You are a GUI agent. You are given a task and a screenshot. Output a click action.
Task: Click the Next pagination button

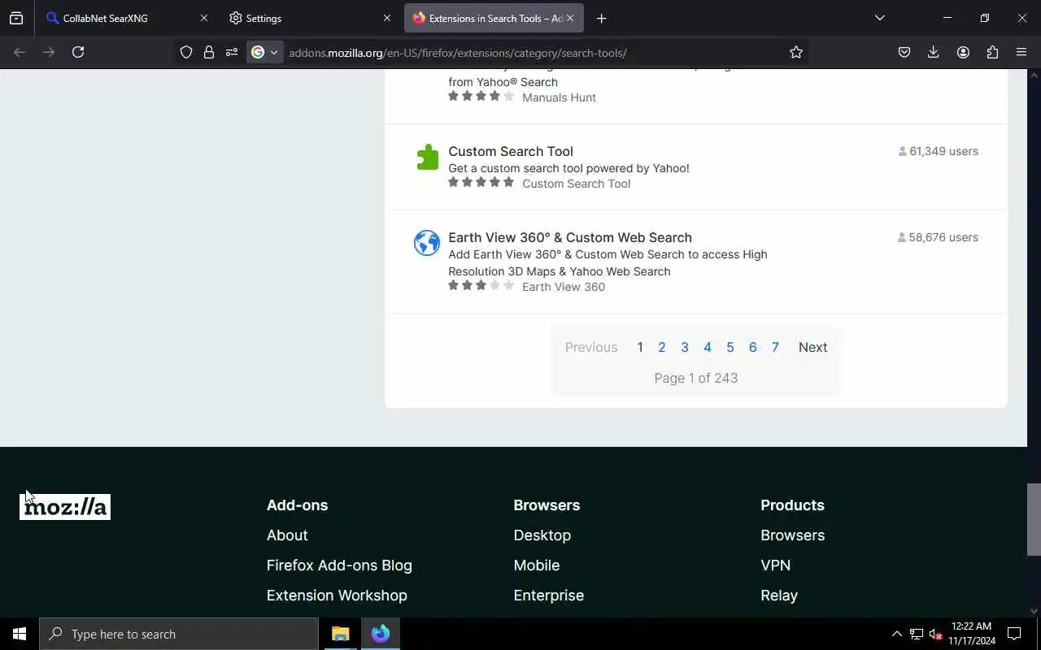point(812,347)
